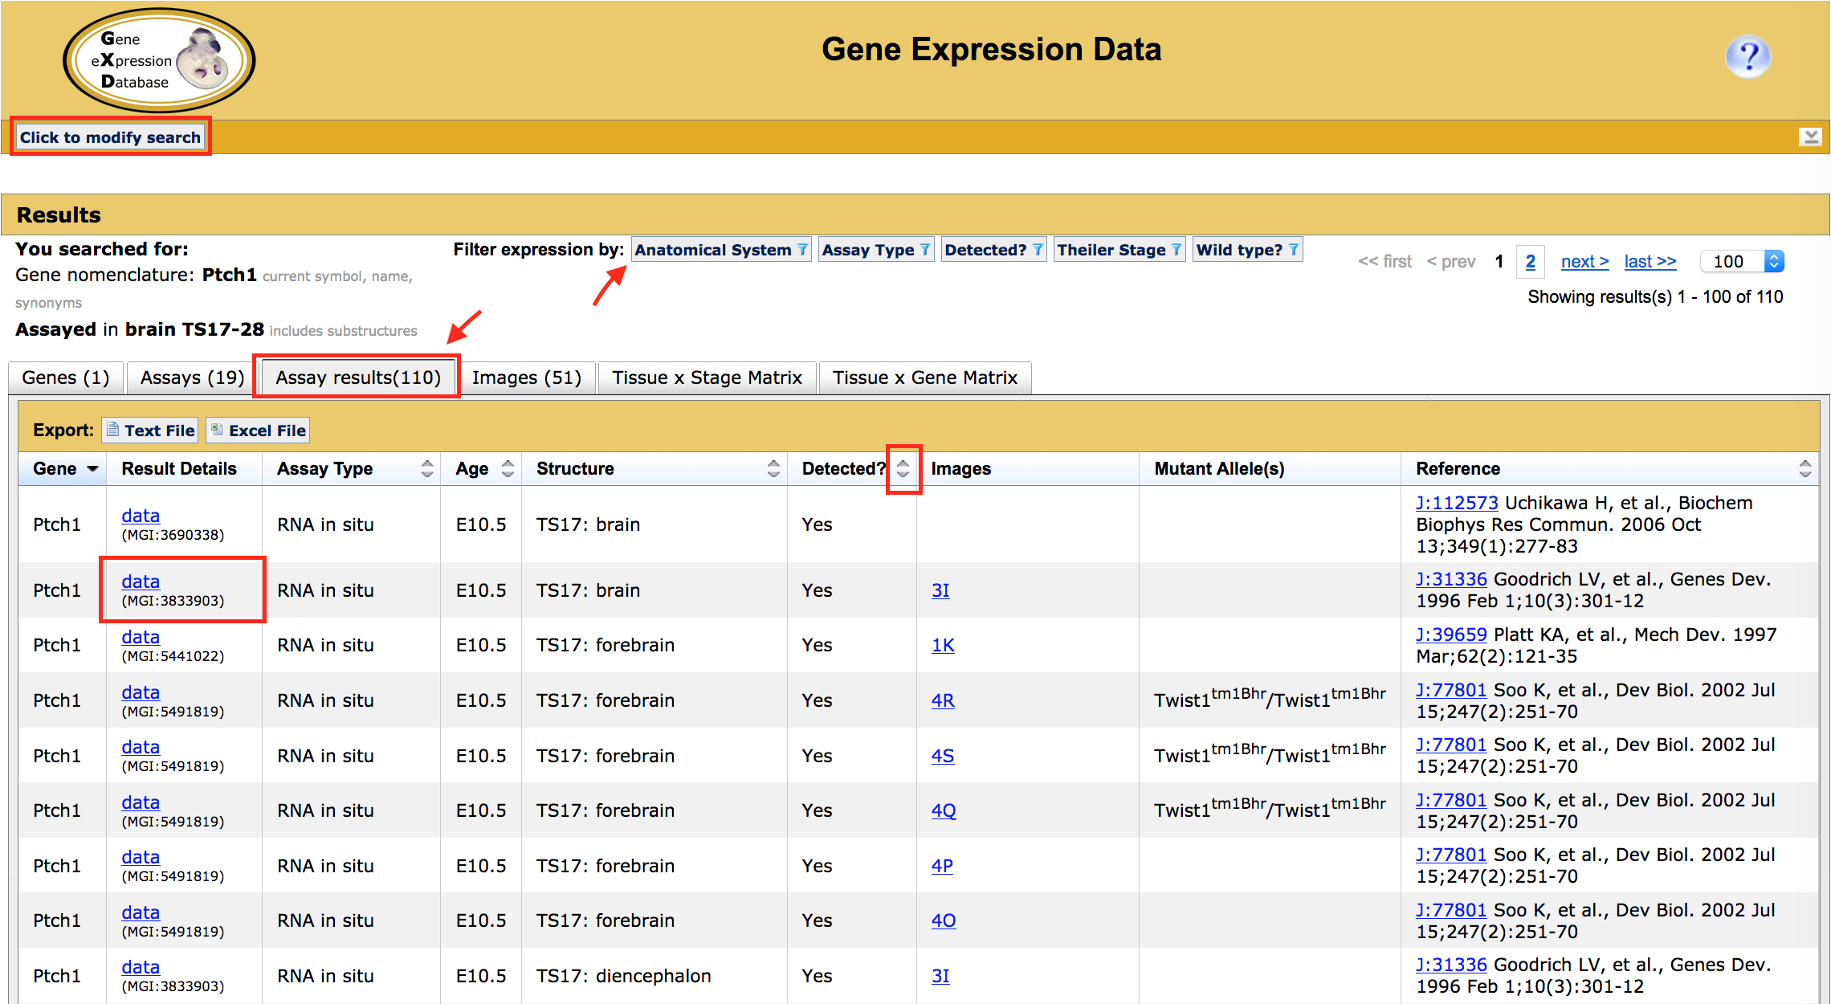Open data link in row with image 4P

tap(141, 857)
